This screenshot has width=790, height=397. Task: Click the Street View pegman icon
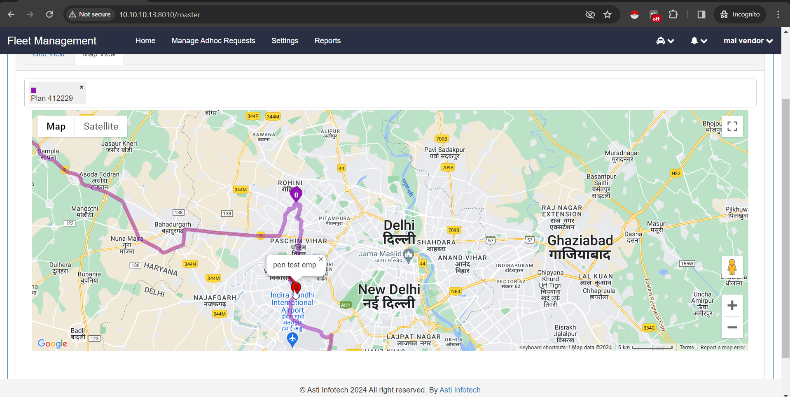tap(732, 267)
